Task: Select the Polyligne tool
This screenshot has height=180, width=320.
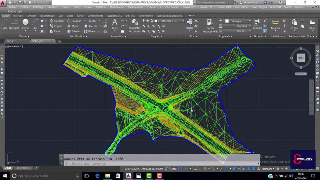Action: point(14,24)
